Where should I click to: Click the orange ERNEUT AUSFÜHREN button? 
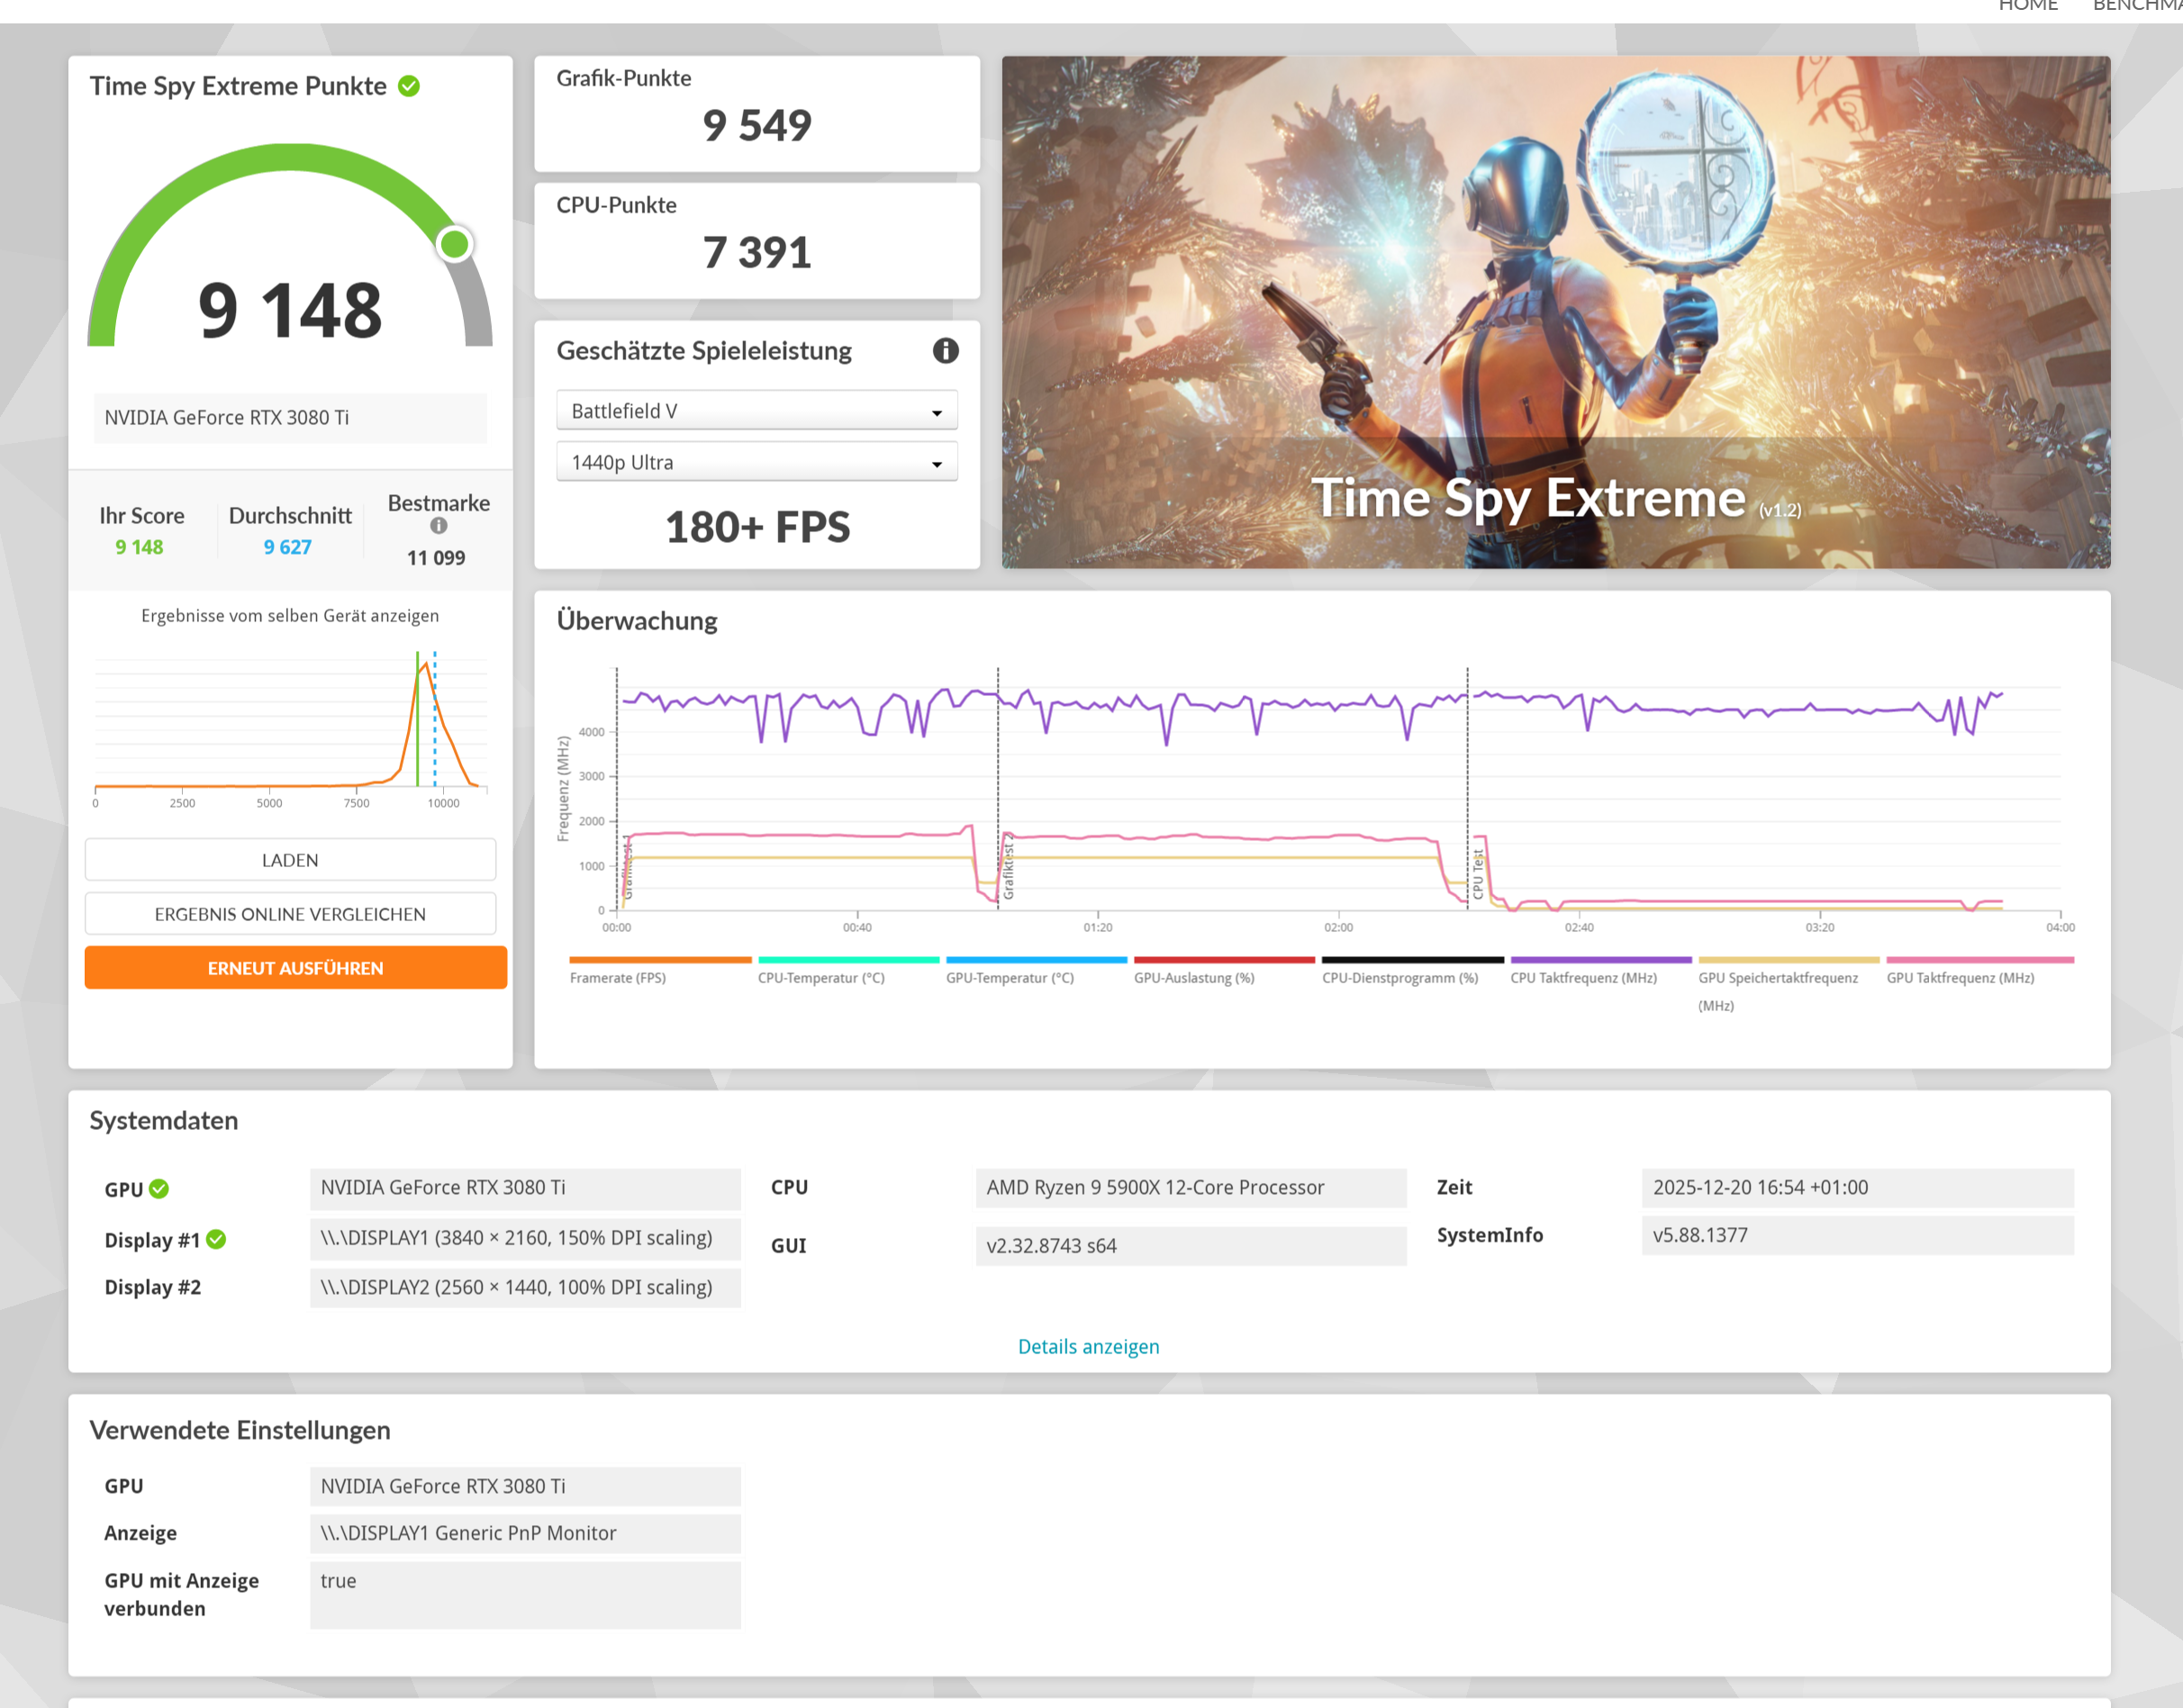295,968
